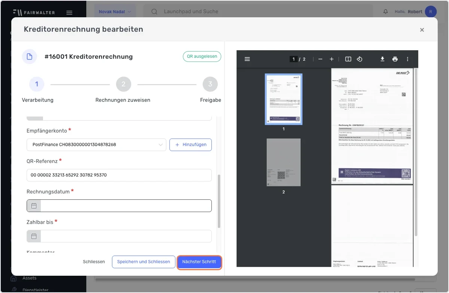This screenshot has width=449, height=293.
Task: Select the page 1 thumbnail
Action: (284, 99)
